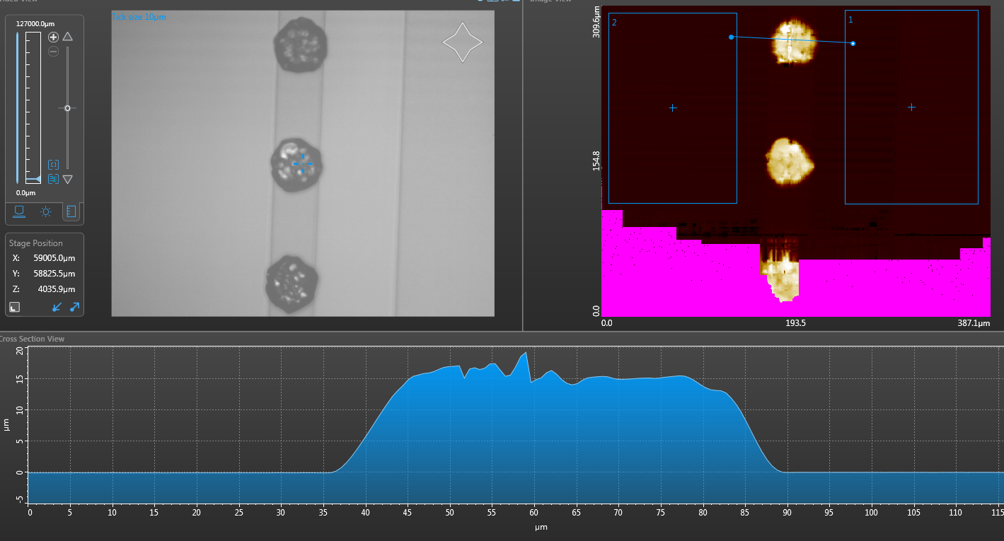This screenshot has height=541, width=1004.
Task: Open the stage/objective tab icon
Action: (x=19, y=211)
